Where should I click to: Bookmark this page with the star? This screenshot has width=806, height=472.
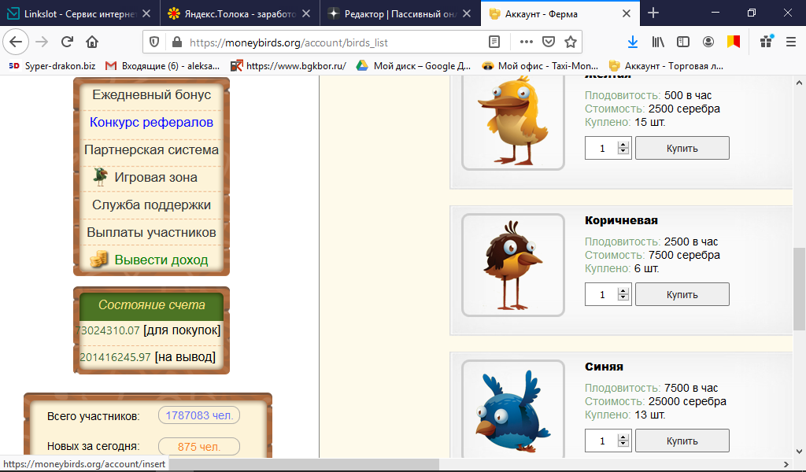[571, 42]
